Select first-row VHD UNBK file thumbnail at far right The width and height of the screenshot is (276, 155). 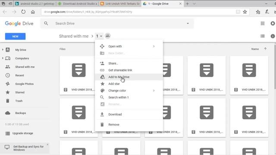(x=249, y=75)
